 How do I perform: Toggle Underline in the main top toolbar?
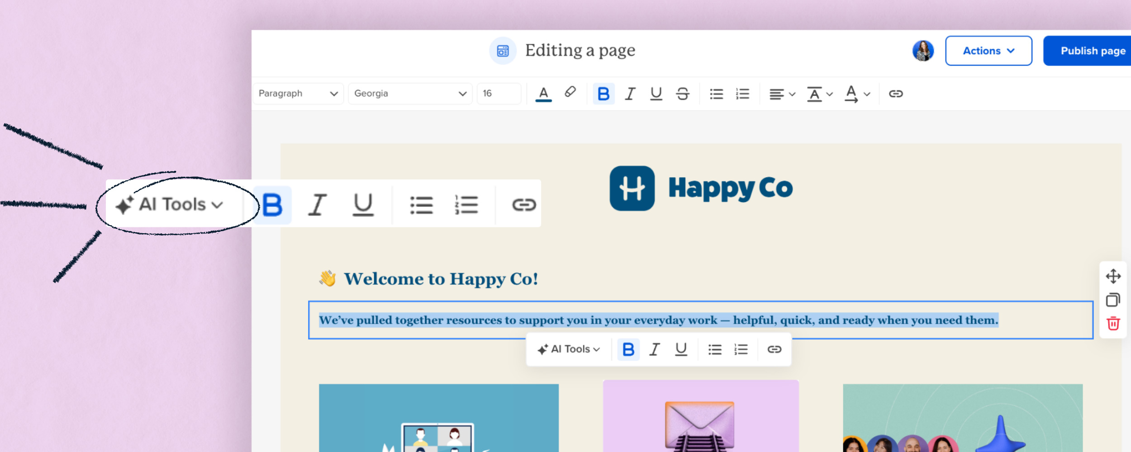click(x=656, y=94)
